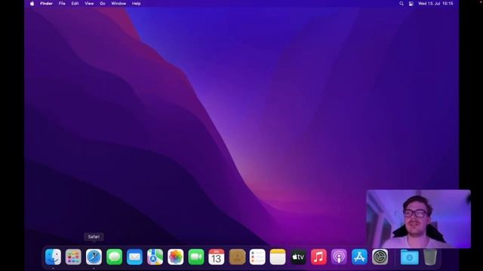Launch Safari from the Dock
The image size is (483, 271).
(94, 257)
